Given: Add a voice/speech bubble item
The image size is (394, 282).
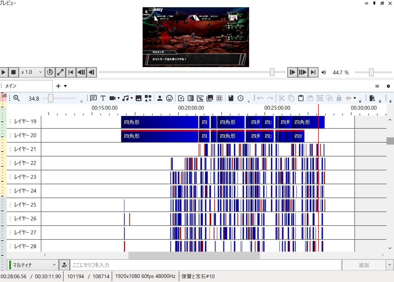Looking at the screenshot, I should [x=93, y=98].
